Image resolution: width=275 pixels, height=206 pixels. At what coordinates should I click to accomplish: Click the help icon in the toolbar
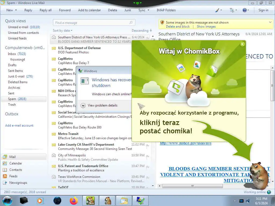click(244, 10)
